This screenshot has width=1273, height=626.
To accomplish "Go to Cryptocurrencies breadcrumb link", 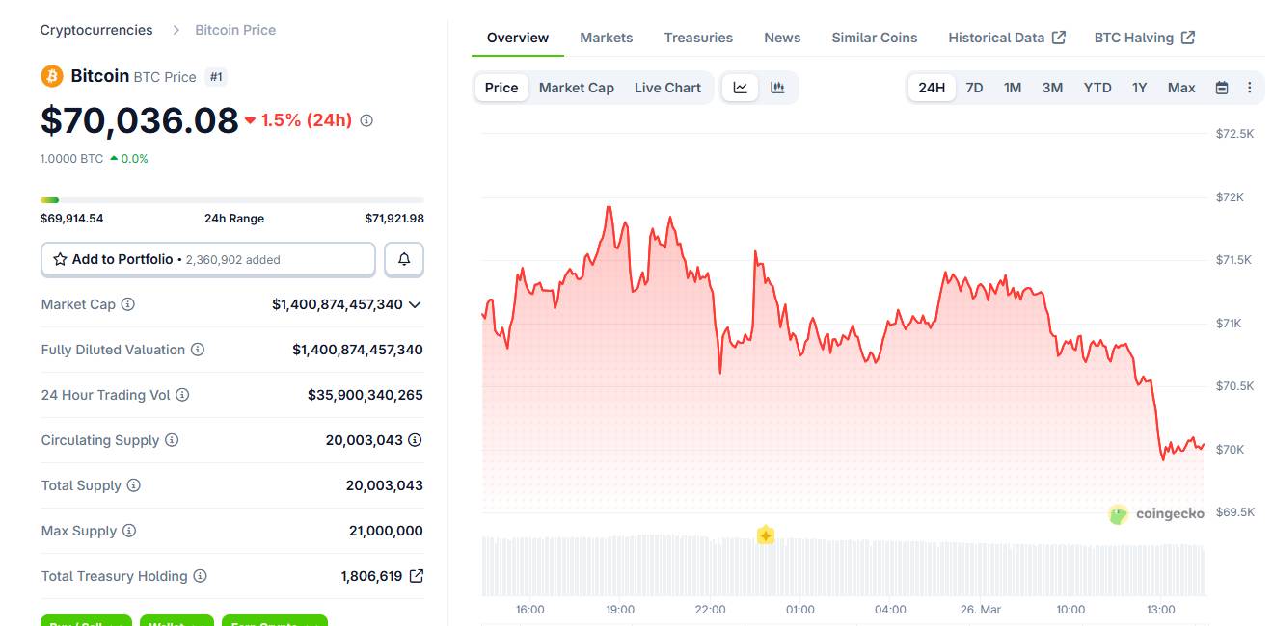I will click(96, 30).
